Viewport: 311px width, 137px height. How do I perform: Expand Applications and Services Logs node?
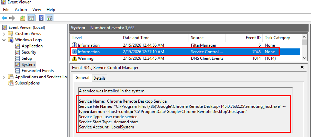[x=4, y=77]
